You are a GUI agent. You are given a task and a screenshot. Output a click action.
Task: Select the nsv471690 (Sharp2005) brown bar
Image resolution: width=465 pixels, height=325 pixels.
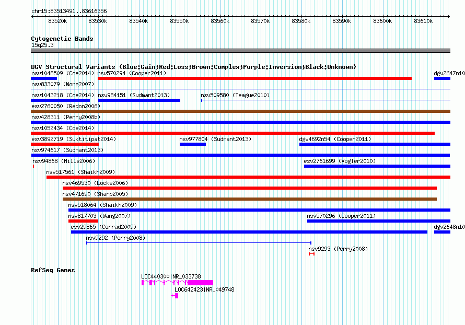point(250,199)
